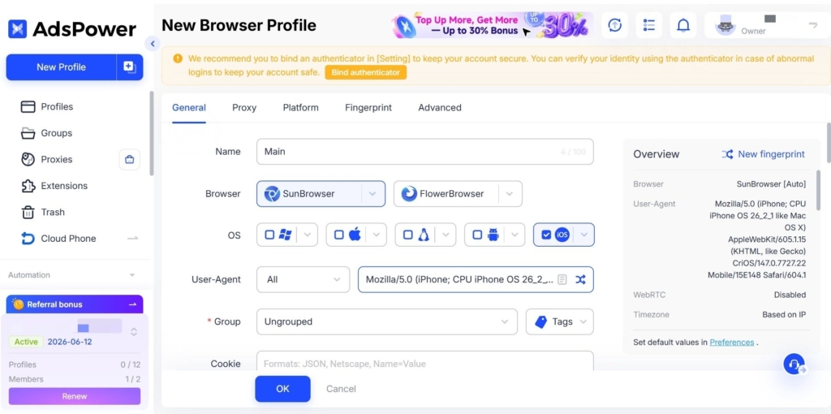Click the Referral bonus coin icon

[19, 304]
